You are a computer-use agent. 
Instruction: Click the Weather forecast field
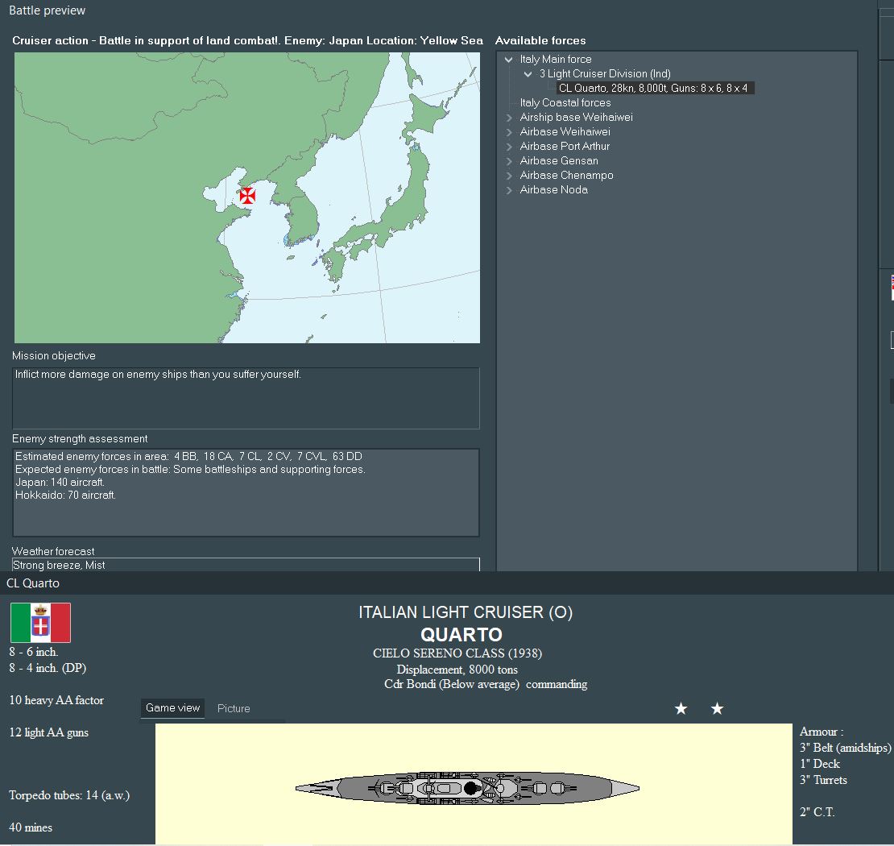pyautogui.click(x=246, y=565)
